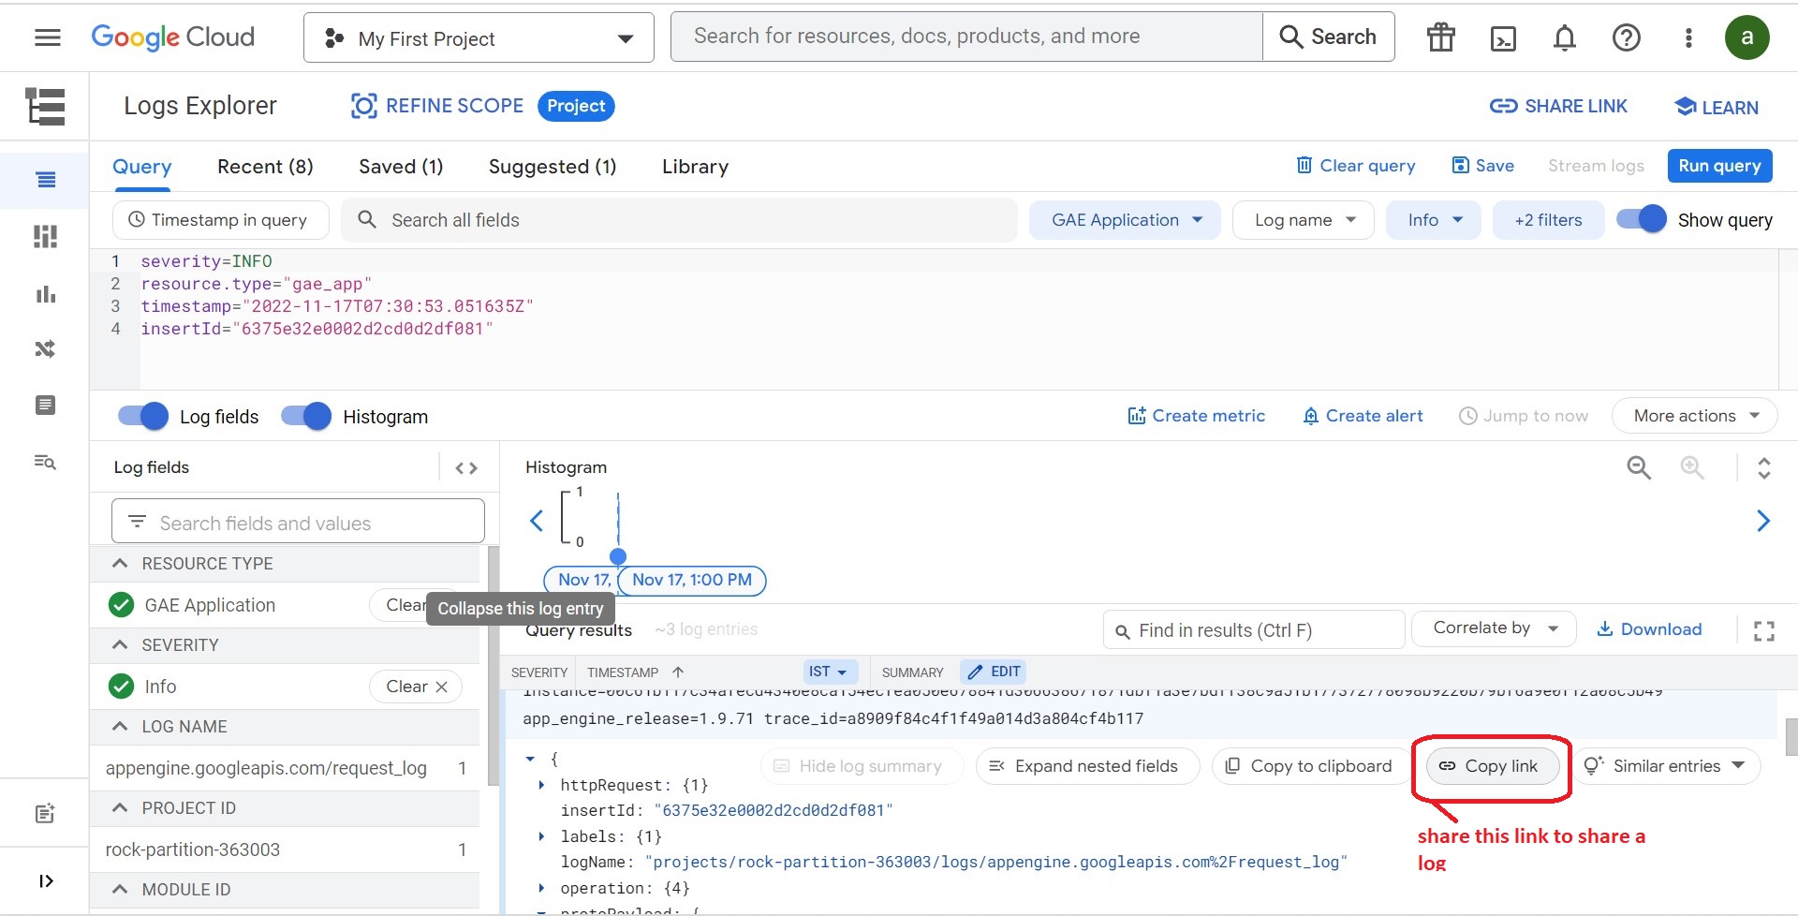Toggle the Show query switch

[1641, 219]
